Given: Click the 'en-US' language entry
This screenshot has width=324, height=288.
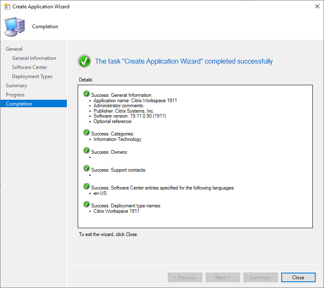Looking at the screenshot, I should point(100,193).
